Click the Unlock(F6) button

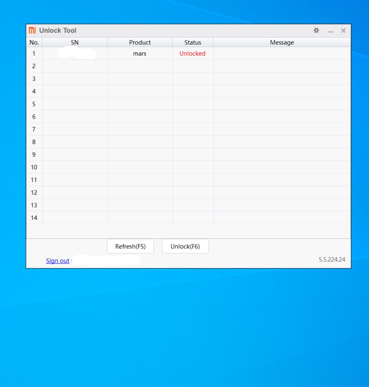[x=185, y=246]
